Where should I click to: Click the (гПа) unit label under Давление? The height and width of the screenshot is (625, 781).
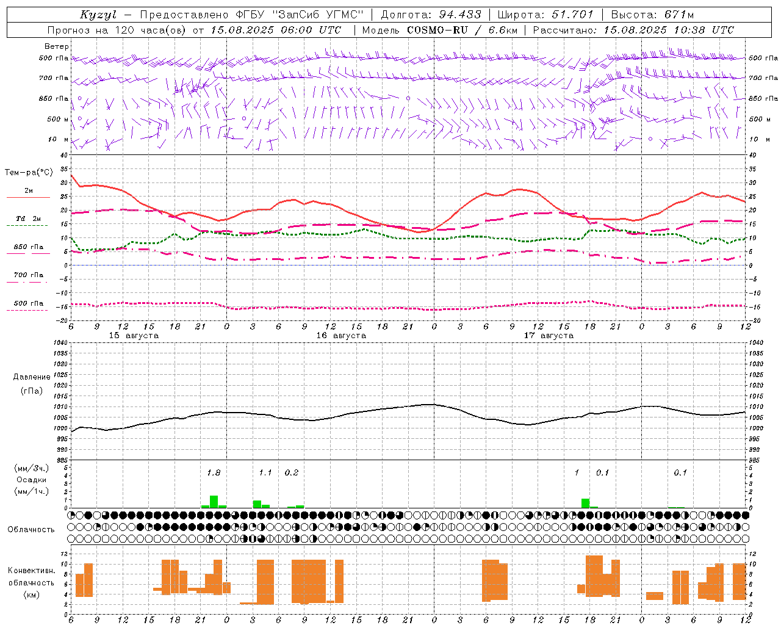point(32,391)
